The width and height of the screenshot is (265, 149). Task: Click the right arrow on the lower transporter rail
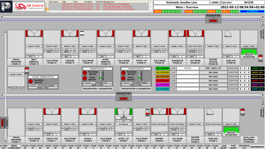263,95
